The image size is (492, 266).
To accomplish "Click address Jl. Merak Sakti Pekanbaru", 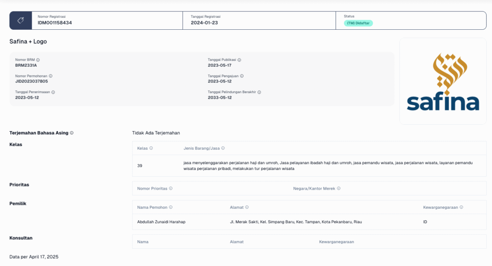I will [x=296, y=222].
